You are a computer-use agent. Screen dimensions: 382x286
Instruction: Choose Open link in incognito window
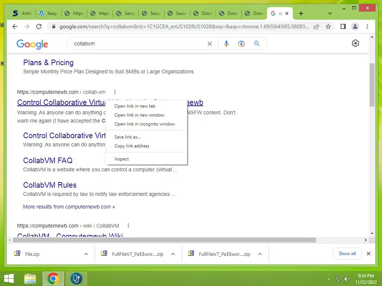[146, 124]
